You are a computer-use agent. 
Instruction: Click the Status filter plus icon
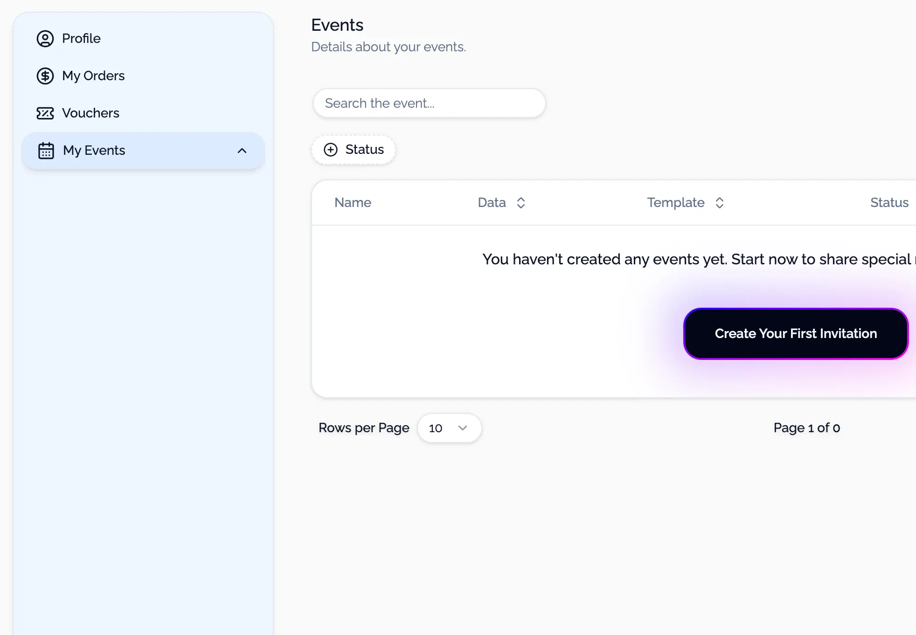coord(330,149)
